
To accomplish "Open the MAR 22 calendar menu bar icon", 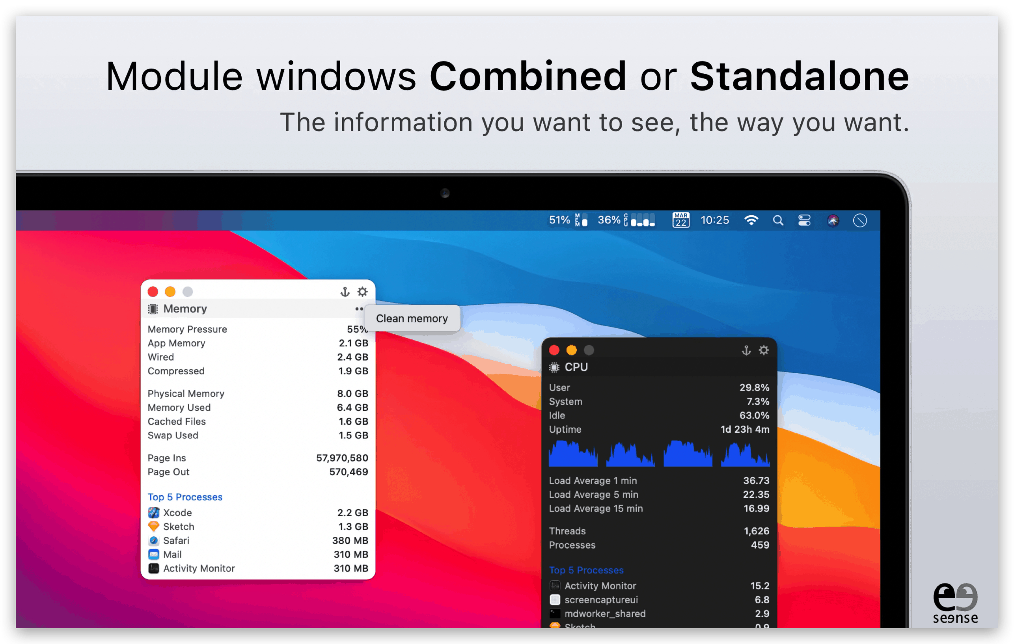I will click(680, 220).
